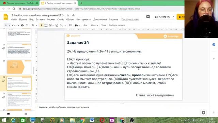Open the input tools dropdown arrow
Image resolution: width=218 pixels, height=123 pixels.
(x=80, y=25)
